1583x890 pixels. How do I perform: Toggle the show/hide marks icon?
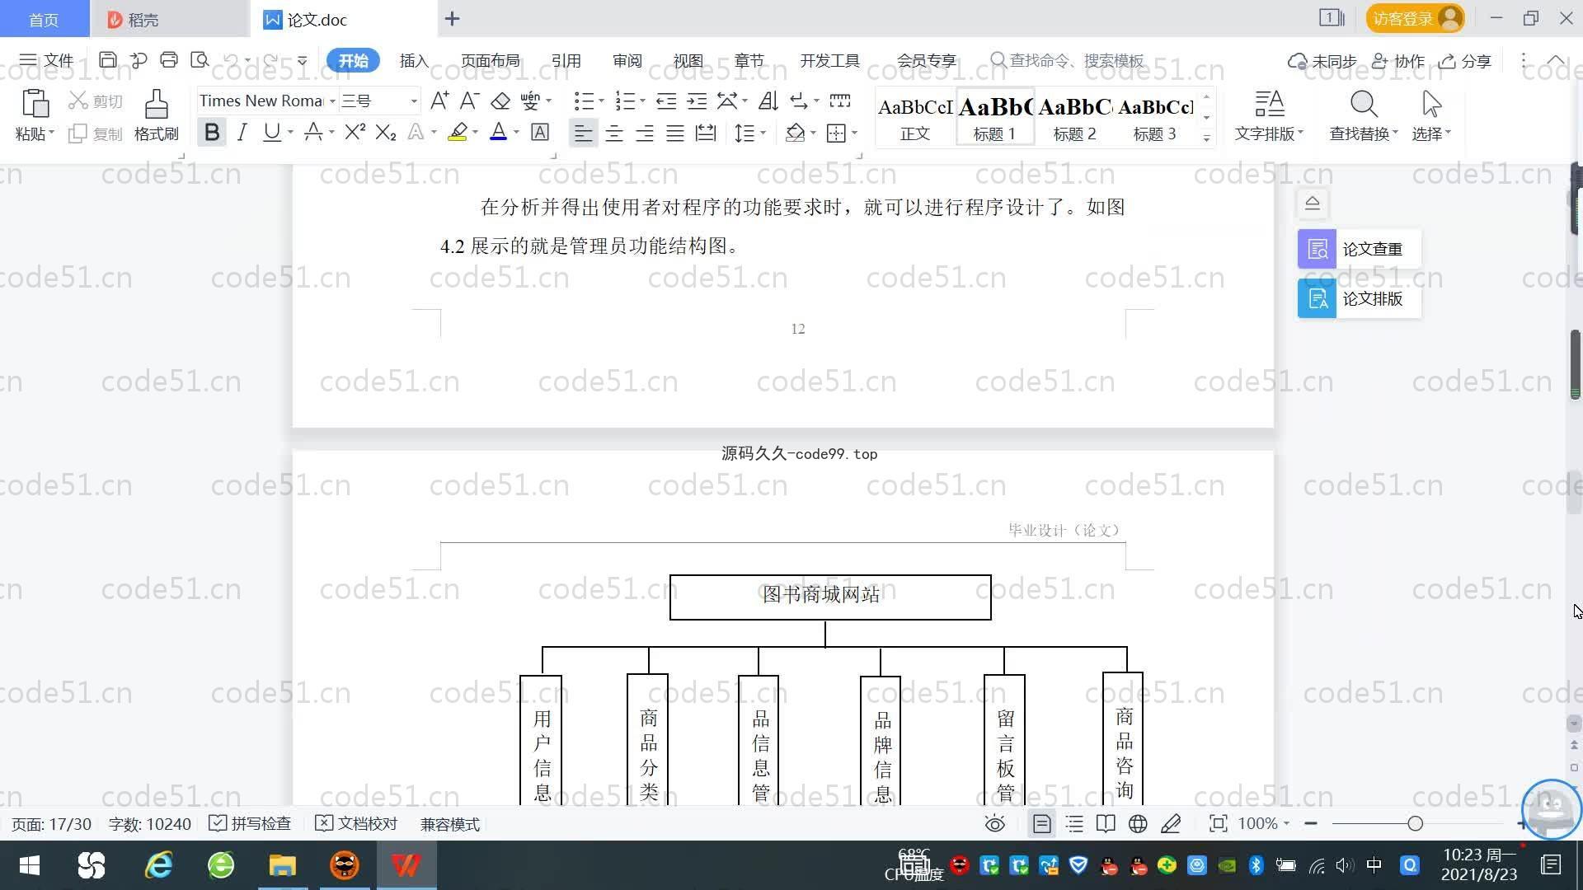tap(799, 101)
